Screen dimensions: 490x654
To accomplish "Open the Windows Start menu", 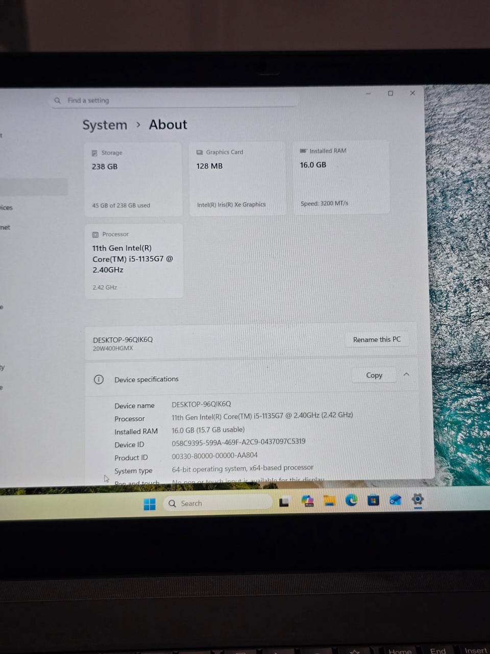I will click(x=150, y=504).
